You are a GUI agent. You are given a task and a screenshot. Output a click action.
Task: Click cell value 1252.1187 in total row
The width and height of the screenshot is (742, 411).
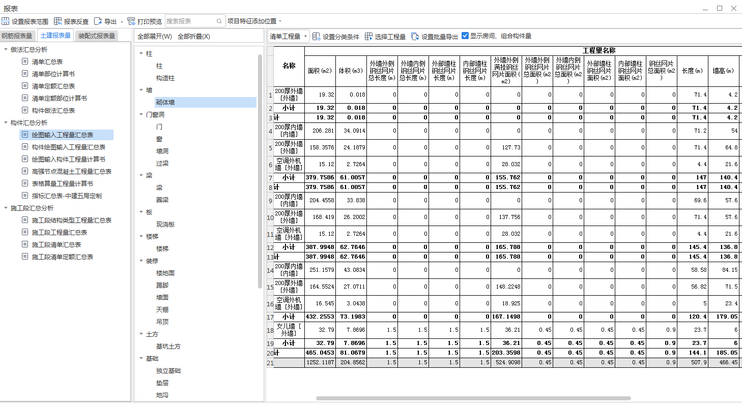(320, 363)
